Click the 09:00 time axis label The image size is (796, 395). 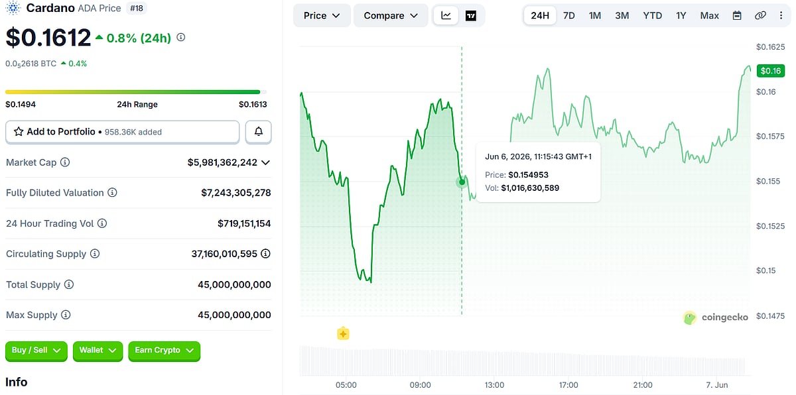(x=420, y=385)
